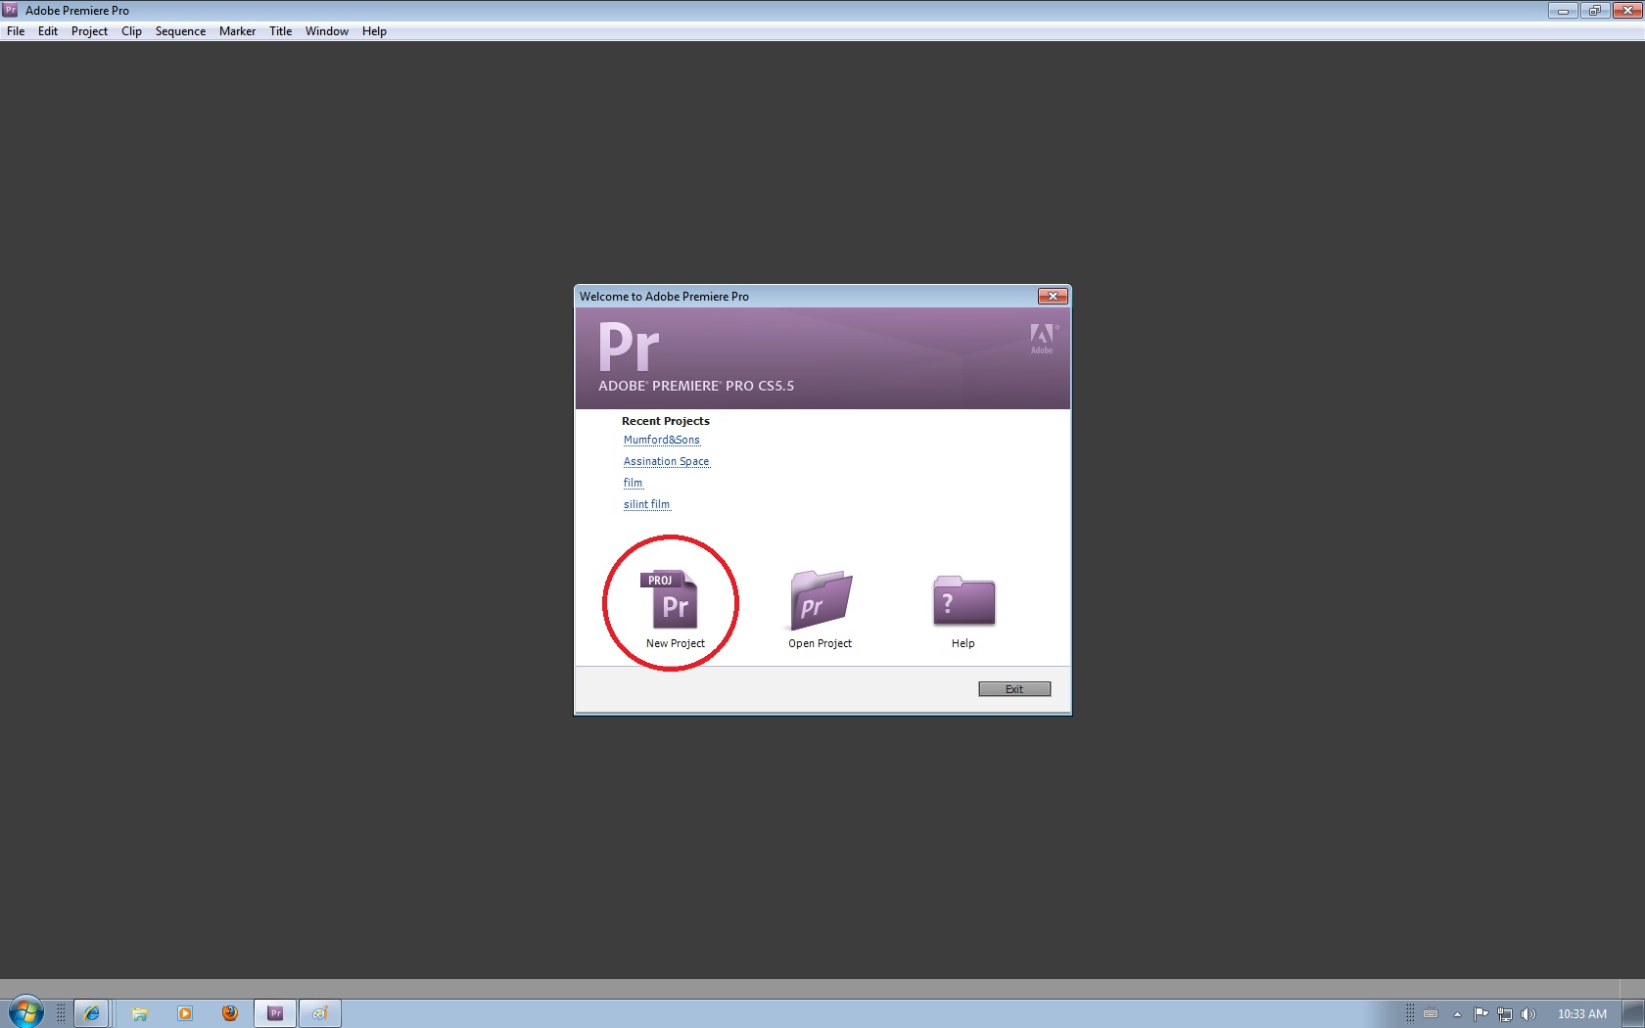This screenshot has width=1645, height=1028.
Task: Open the Assination Space recent project
Action: [667, 461]
